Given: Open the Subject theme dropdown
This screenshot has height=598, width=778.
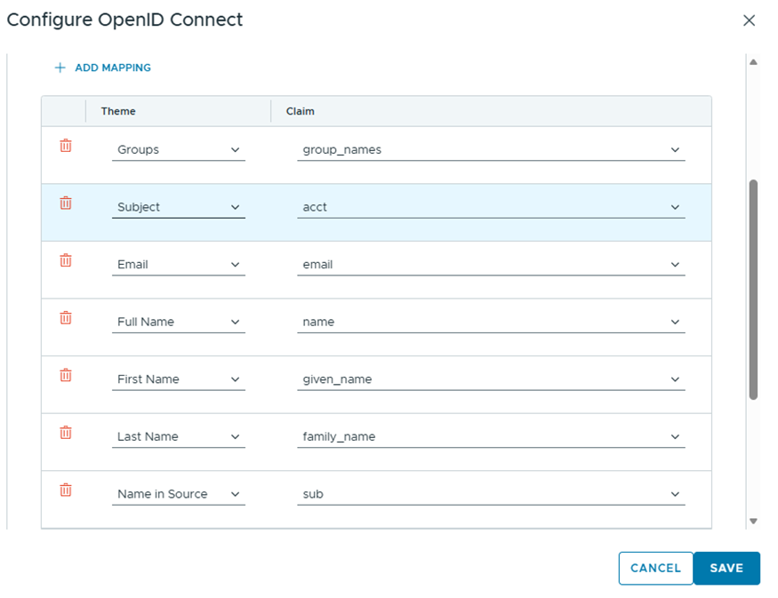Looking at the screenshot, I should [178, 207].
